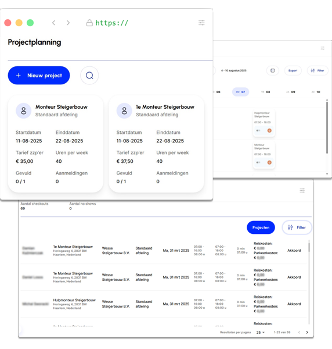Open browser settings sliders icon

[201, 23]
